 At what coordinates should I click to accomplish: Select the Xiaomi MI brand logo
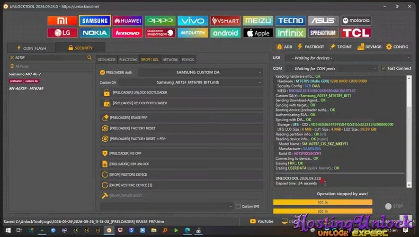[x=62, y=20]
